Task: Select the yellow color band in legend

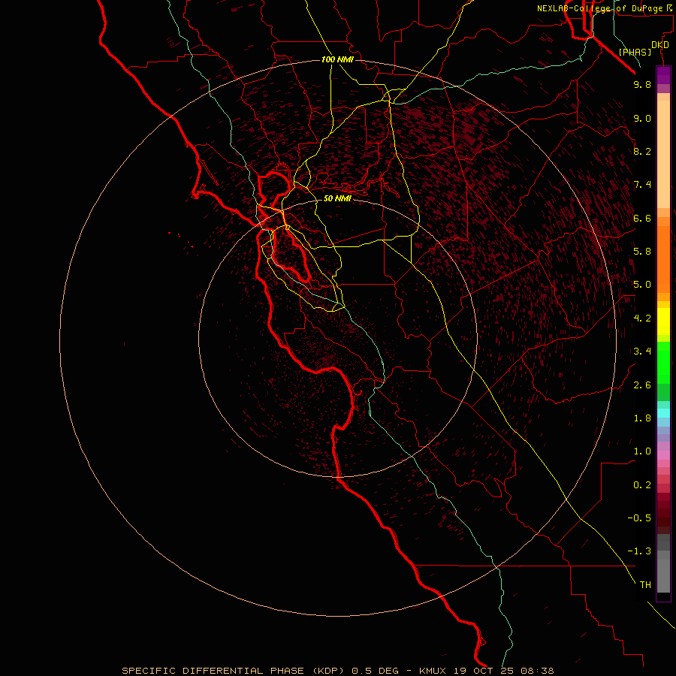Action: point(663,321)
